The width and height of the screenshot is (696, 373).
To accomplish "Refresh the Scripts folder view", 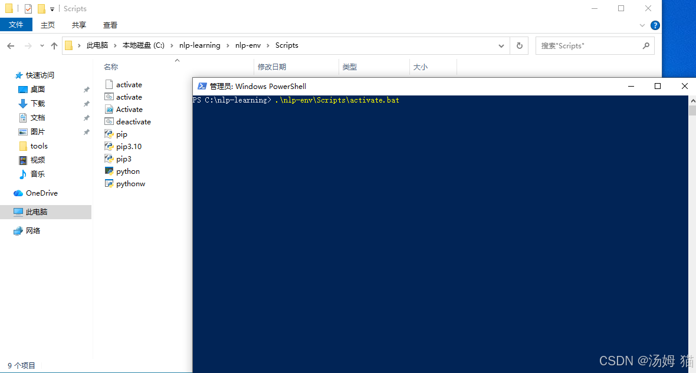I will 519,46.
